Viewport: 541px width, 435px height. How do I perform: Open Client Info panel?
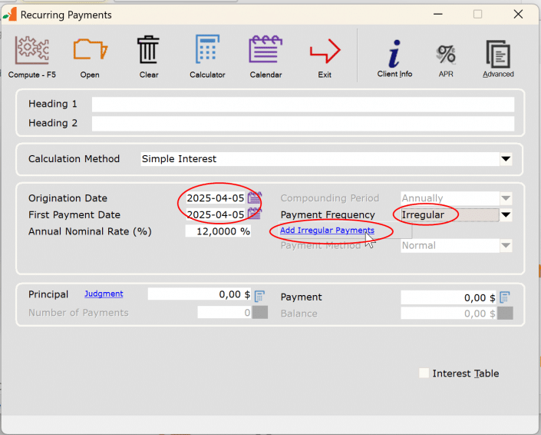point(394,55)
